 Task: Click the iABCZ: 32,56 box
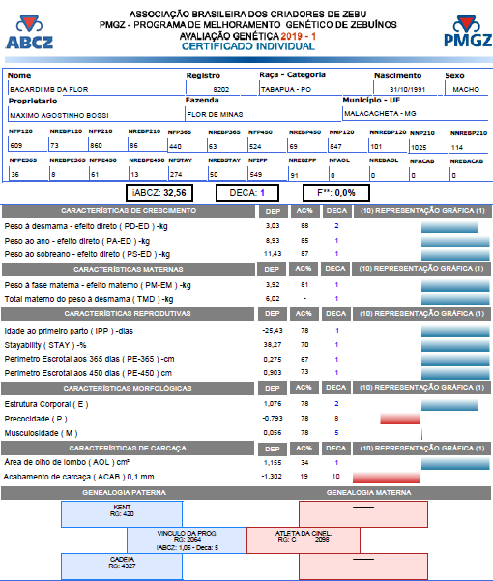point(159,192)
